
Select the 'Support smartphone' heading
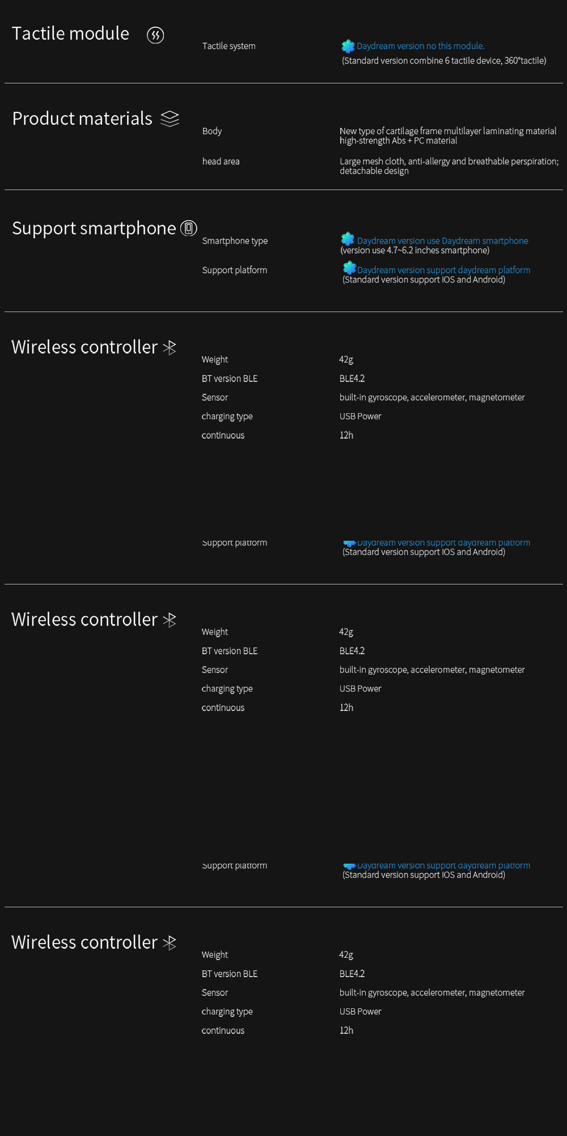(x=94, y=228)
